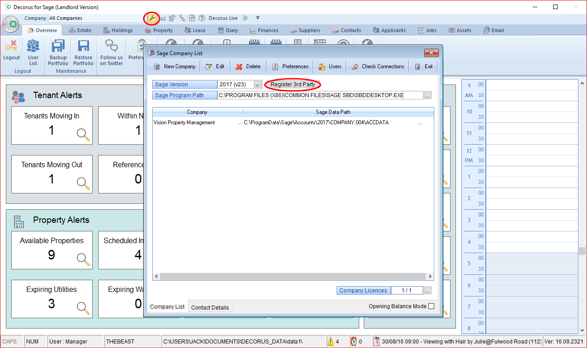Screen dimensions: 587x348
Task: Open Preferences in Sage Company List toolbar
Action: [290, 66]
